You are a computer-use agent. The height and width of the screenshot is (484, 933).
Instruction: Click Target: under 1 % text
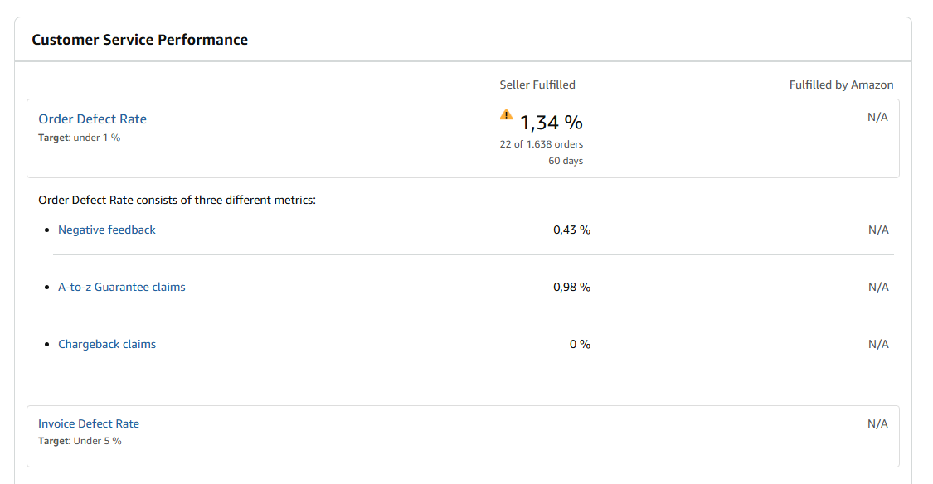pyautogui.click(x=79, y=138)
